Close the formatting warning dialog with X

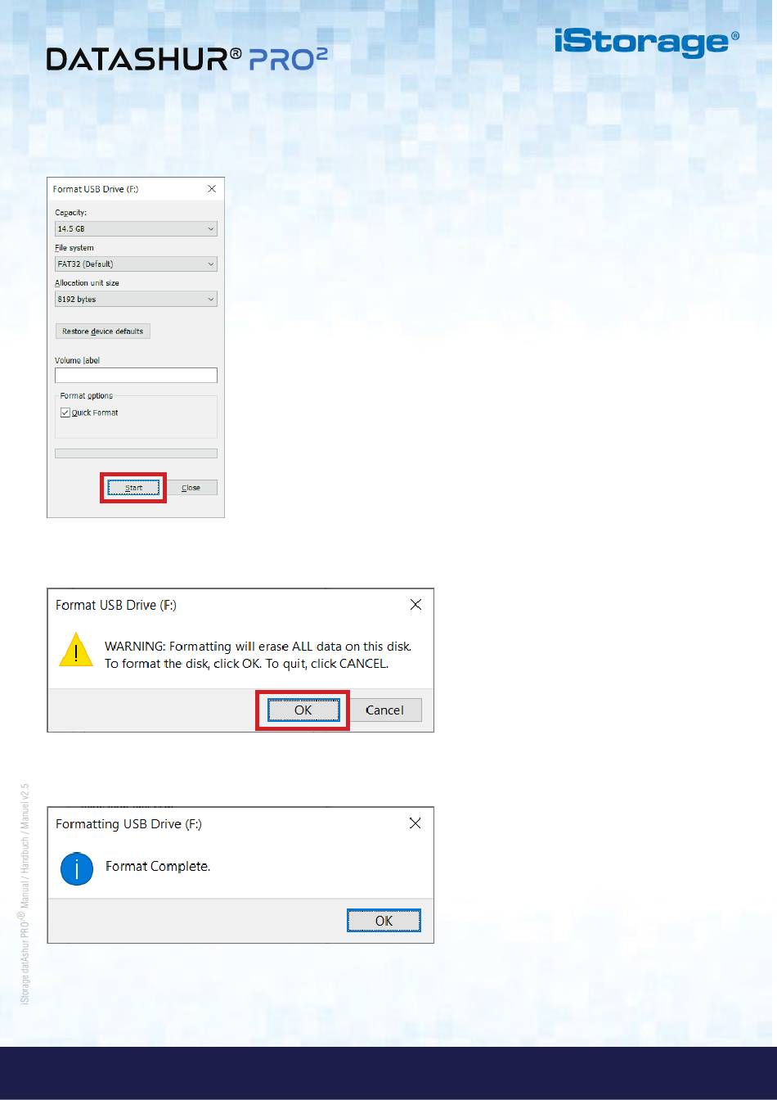click(x=415, y=605)
